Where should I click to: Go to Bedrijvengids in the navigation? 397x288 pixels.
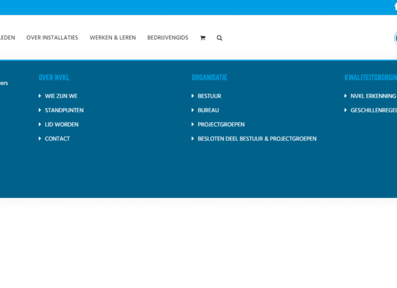coord(167,38)
